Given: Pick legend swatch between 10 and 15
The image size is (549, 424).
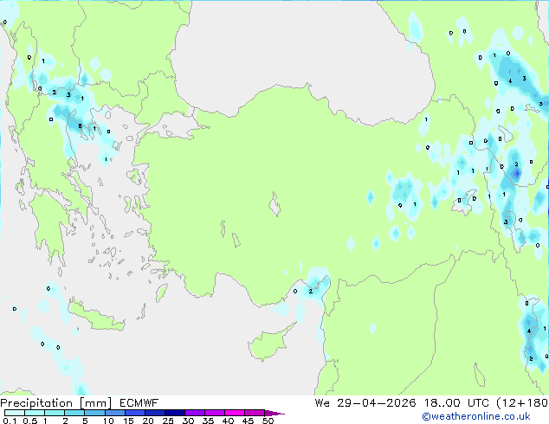Looking at the screenshot, I should pos(115,413).
